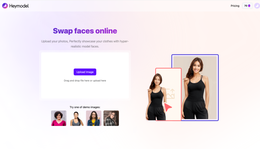
Task: Click the 'Try one of demo images' label
Action: tap(85, 107)
